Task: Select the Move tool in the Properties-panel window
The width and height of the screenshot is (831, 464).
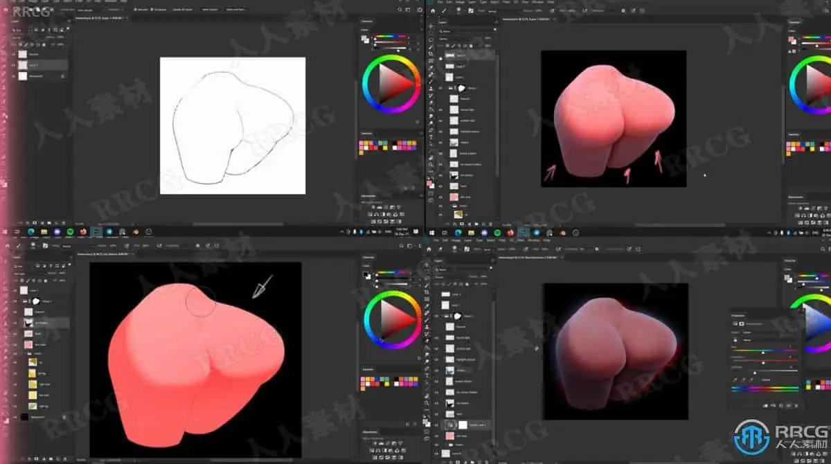Action: point(427,265)
